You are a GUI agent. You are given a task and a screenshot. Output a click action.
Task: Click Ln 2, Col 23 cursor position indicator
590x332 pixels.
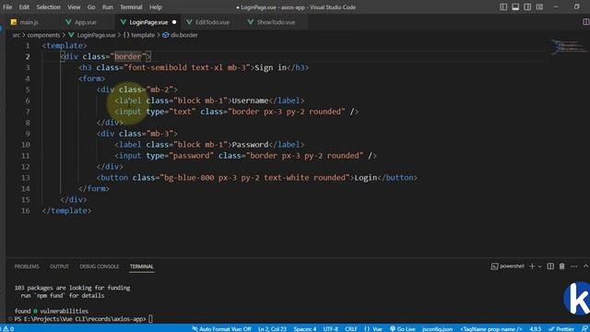272,328
